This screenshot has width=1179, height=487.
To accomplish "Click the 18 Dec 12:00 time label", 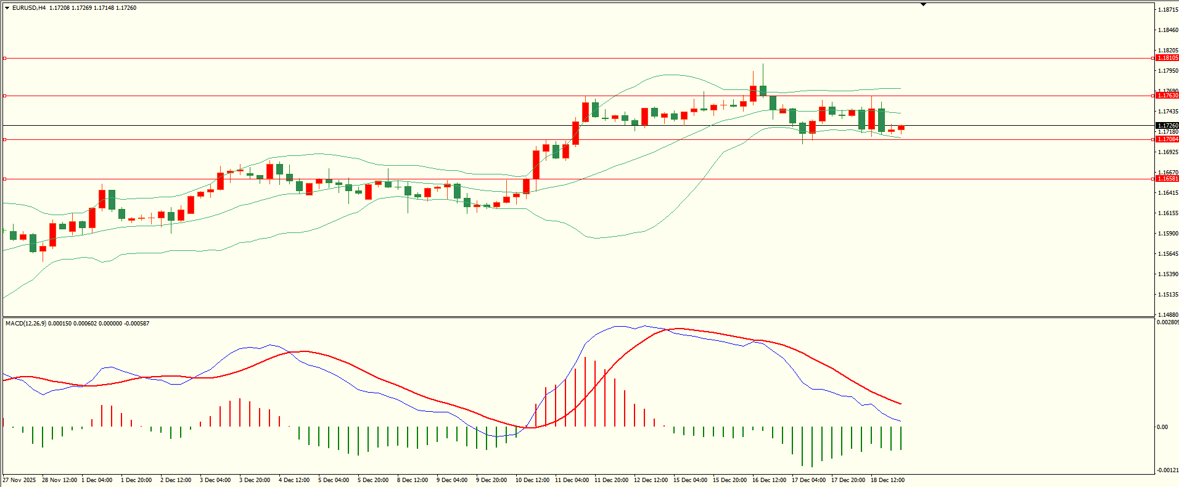I will (x=887, y=480).
